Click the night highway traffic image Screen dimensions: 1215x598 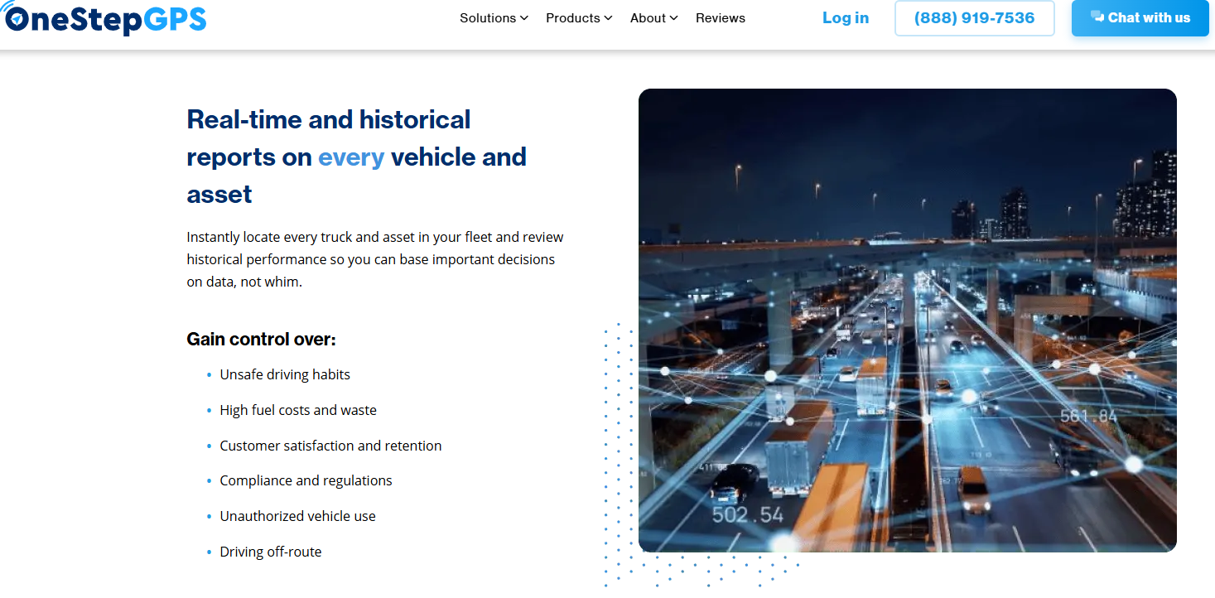[908, 321]
